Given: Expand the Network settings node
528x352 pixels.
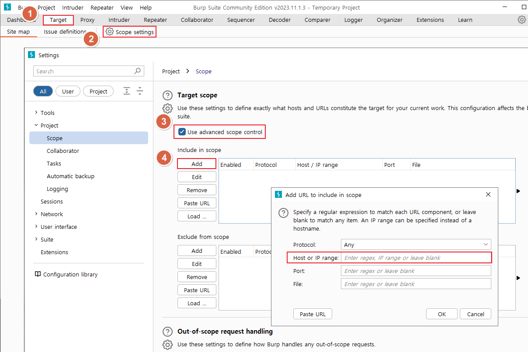Looking at the screenshot, I should point(36,214).
